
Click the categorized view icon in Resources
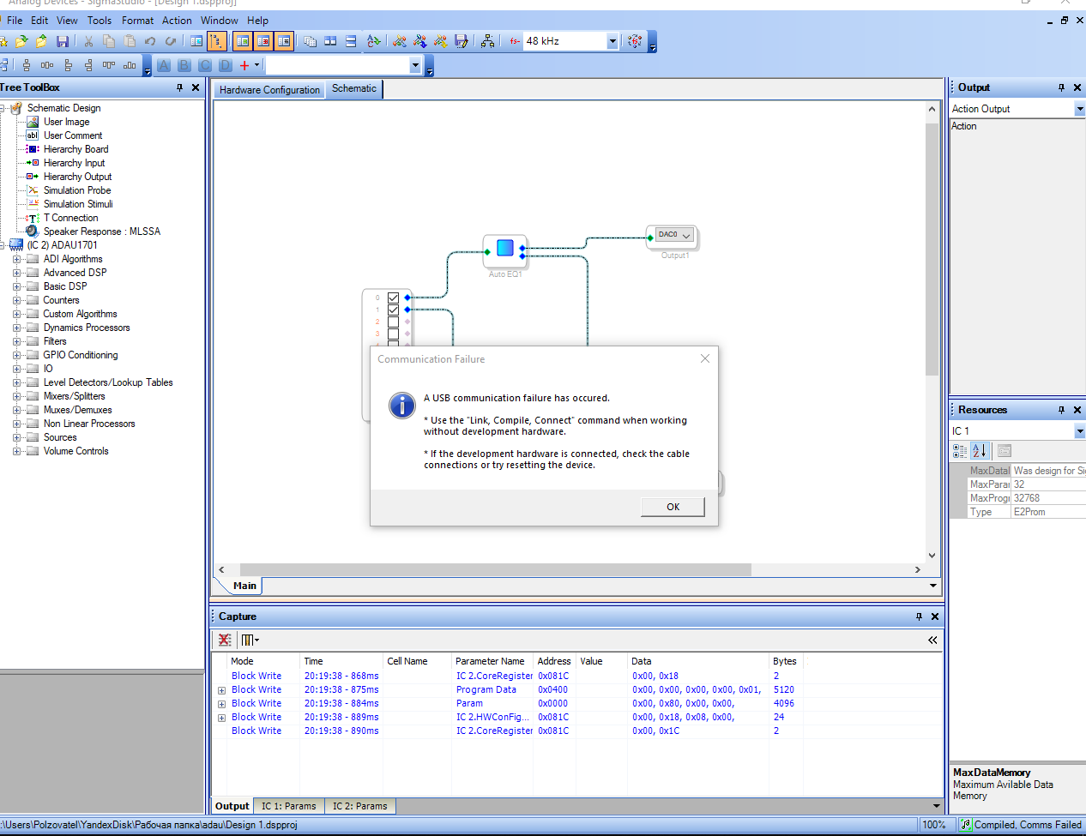(960, 451)
